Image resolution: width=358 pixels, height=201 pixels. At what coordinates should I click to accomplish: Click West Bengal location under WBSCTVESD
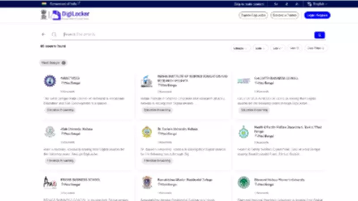coord(71,83)
